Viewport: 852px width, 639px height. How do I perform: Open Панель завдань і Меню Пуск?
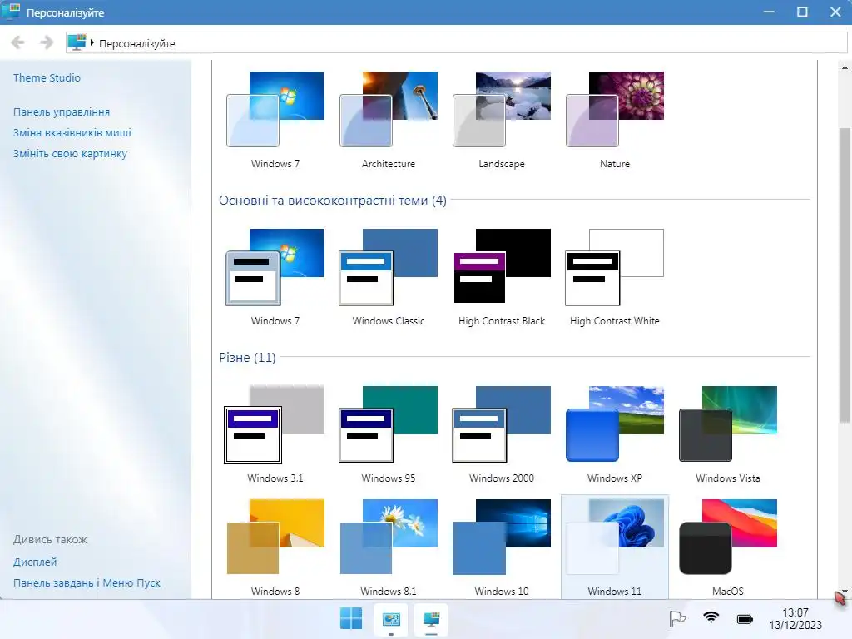pyautogui.click(x=87, y=582)
